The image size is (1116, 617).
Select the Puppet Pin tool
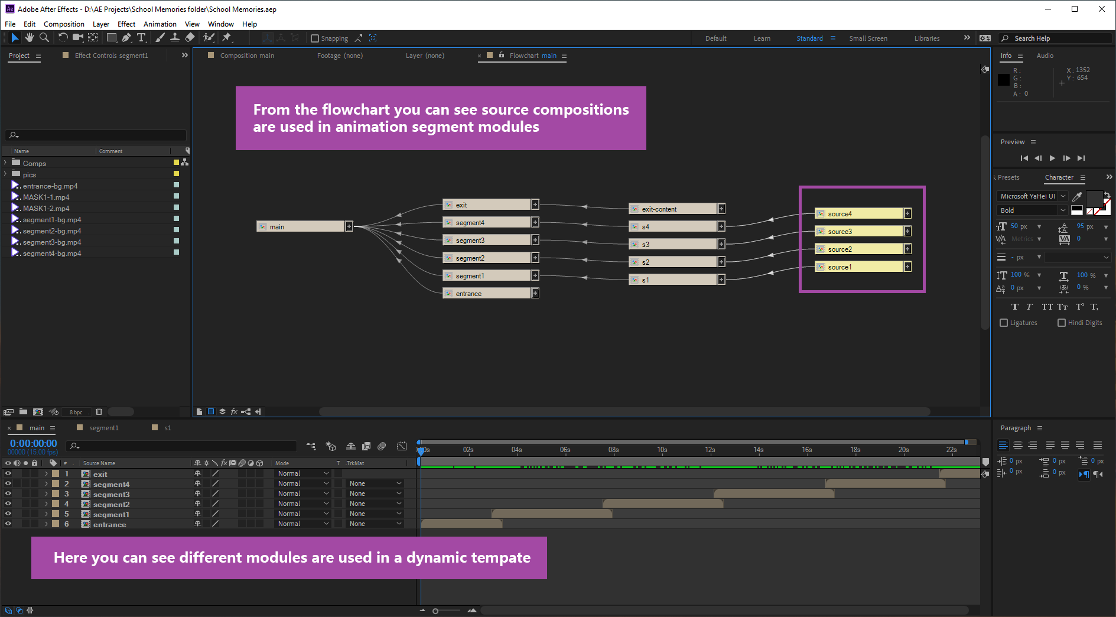227,38
